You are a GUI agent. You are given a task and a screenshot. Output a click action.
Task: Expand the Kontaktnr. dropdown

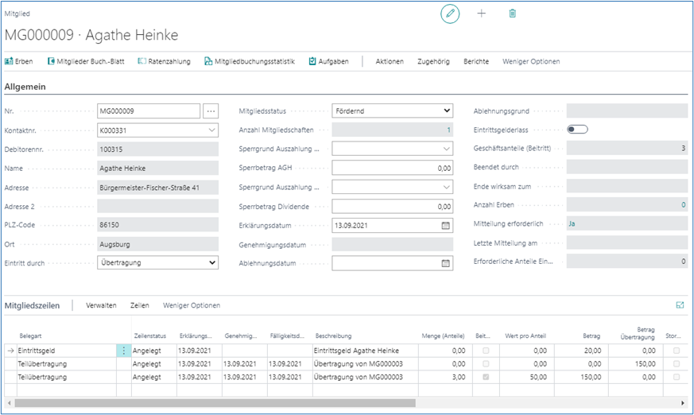[211, 130]
